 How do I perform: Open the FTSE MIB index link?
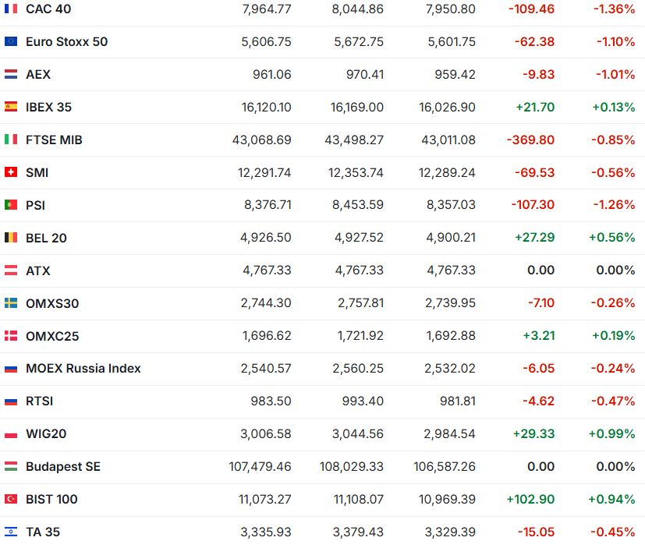pos(54,140)
